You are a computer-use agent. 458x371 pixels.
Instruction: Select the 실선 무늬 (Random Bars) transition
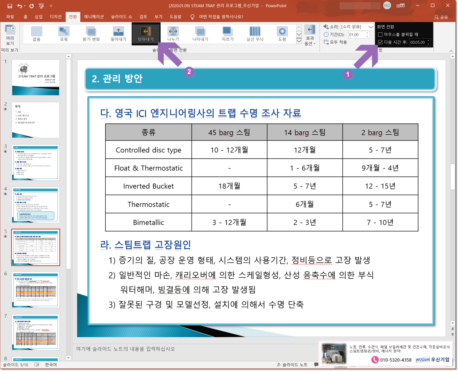[255, 34]
